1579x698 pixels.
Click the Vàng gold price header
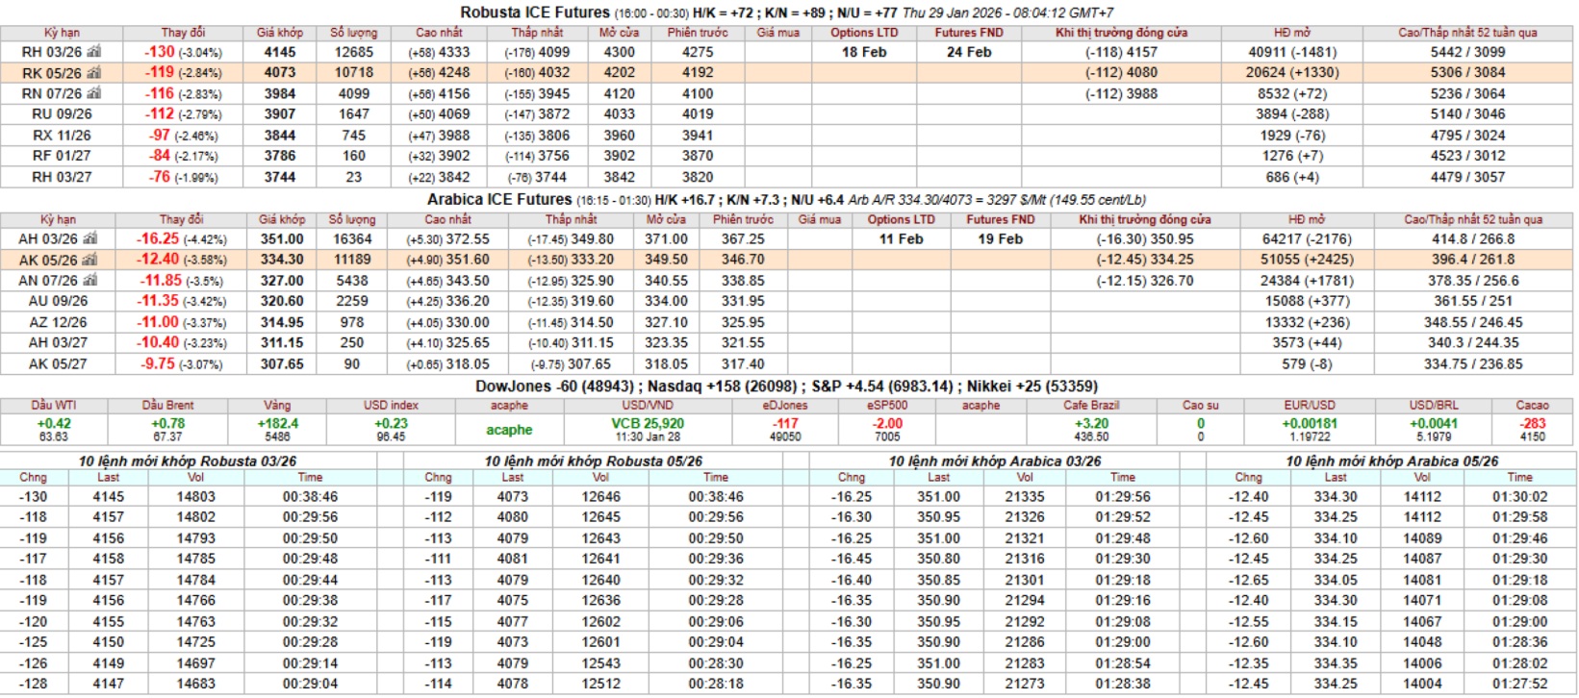[x=277, y=406]
